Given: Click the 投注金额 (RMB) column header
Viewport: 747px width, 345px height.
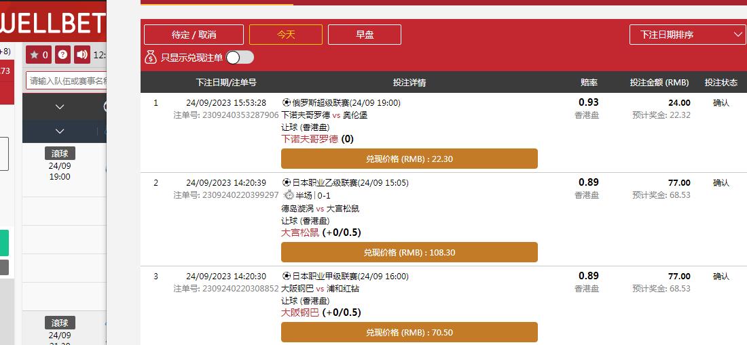Looking at the screenshot, I should coord(659,82).
